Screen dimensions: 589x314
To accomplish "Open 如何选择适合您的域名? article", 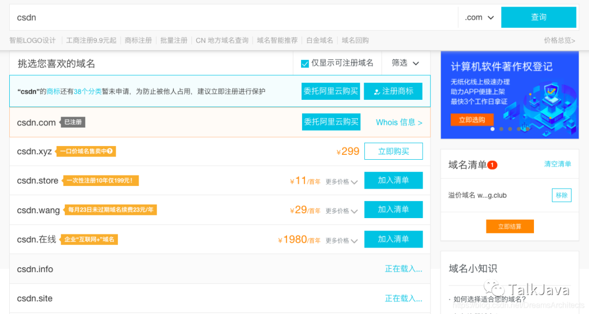I will tap(489, 299).
